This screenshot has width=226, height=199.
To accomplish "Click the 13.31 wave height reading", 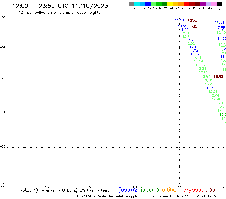I will (x=202, y=69).
